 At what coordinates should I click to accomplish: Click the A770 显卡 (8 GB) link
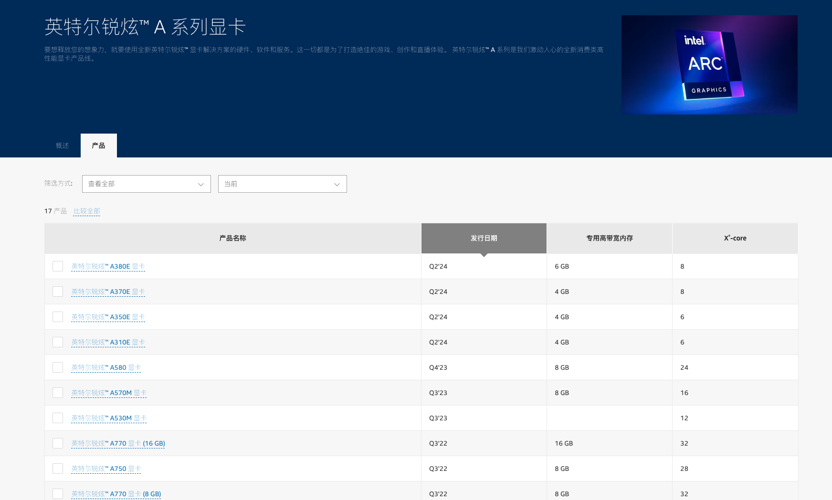(116, 494)
